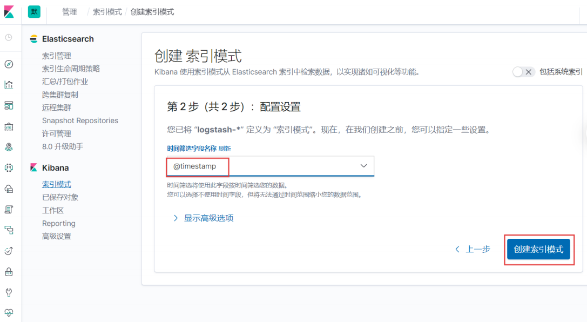The image size is (587, 322).
Task: Open 工作区 menu item
Action: coord(53,210)
